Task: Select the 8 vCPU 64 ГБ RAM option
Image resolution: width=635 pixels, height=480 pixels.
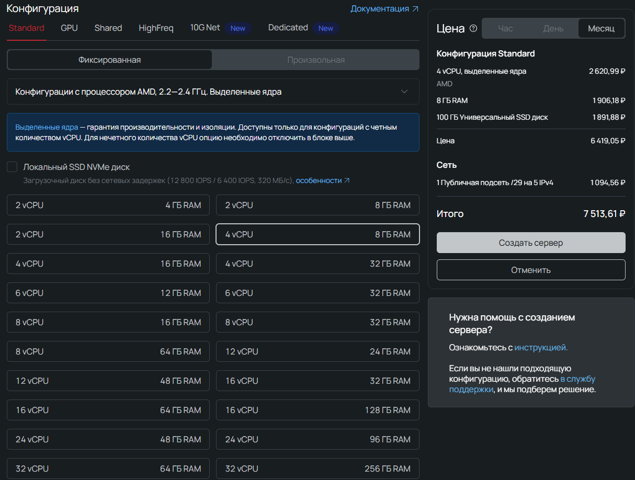Action: click(x=108, y=352)
